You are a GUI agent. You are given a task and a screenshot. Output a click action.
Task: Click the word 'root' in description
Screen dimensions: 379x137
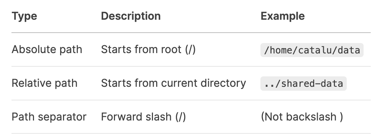click(x=171, y=49)
